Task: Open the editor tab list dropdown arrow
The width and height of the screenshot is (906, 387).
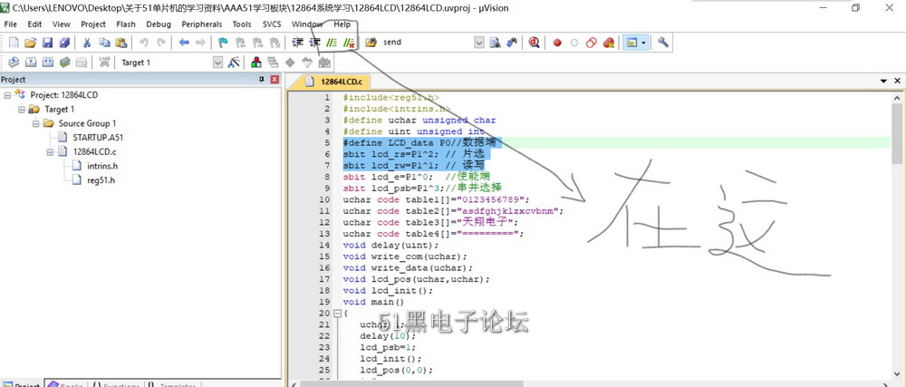Action: pos(883,82)
